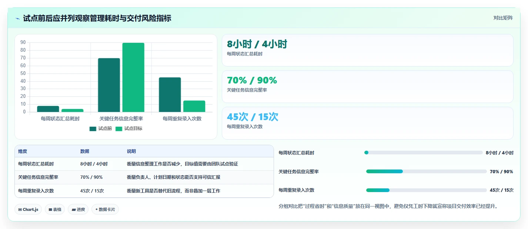Click table value 70% / 90%
Image resolution: width=528 pixels, height=229 pixels.
point(91,177)
